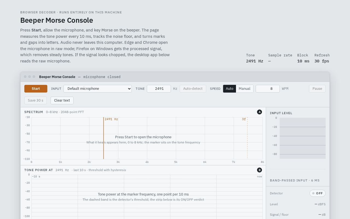Click the TONE POWER AT heading
This screenshot has width=350, height=219.
(x=39, y=170)
